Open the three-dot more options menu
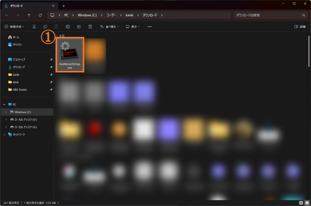The image size is (311, 206). (x=149, y=27)
